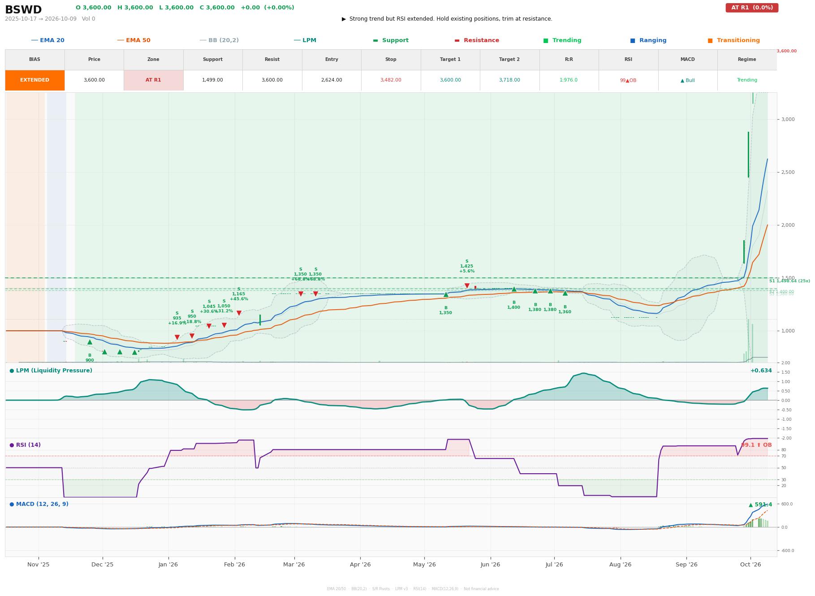Viewport: 815px width, 596px height.
Task: Click the AT R1 (0.0%) red badge
Action: tap(752, 8)
